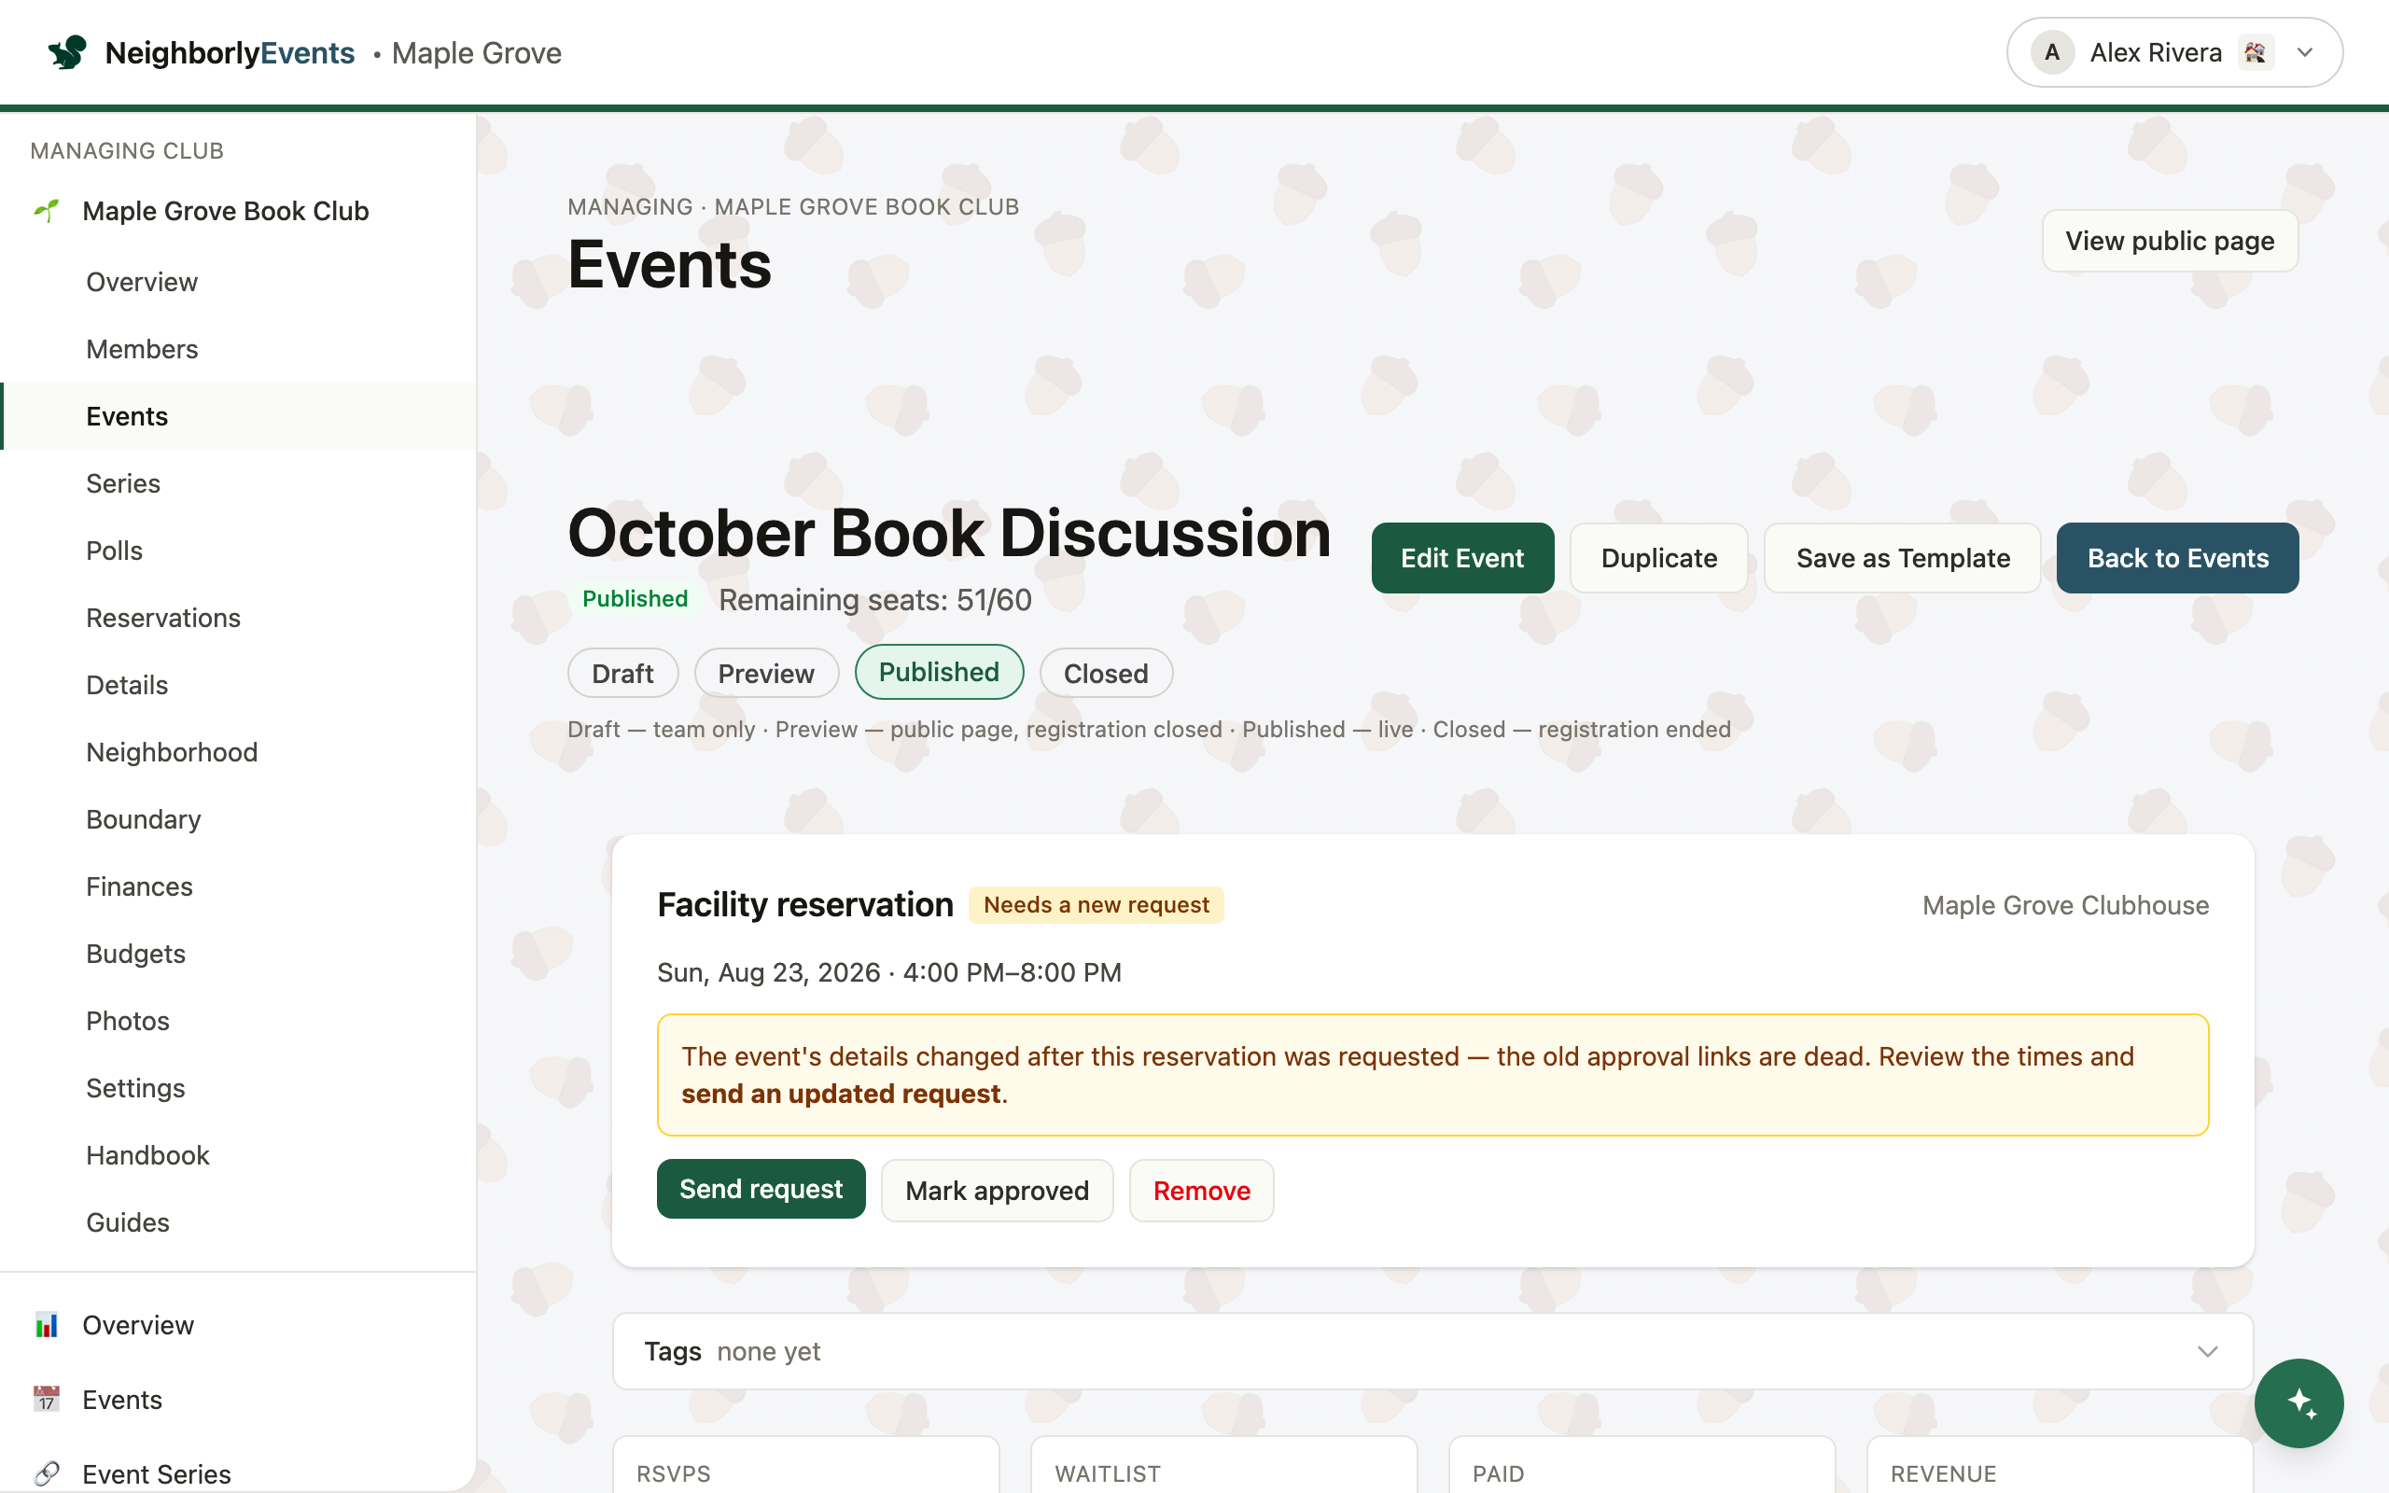Remove the facility reservation

tap(1201, 1191)
